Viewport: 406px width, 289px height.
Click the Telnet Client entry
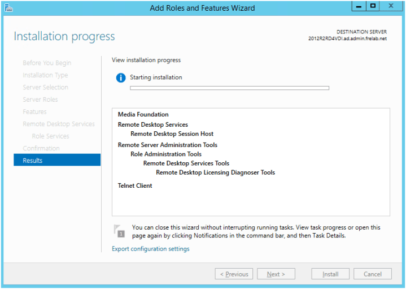point(135,186)
